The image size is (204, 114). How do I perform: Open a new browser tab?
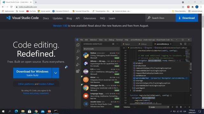pyautogui.click(x=36, y=2)
